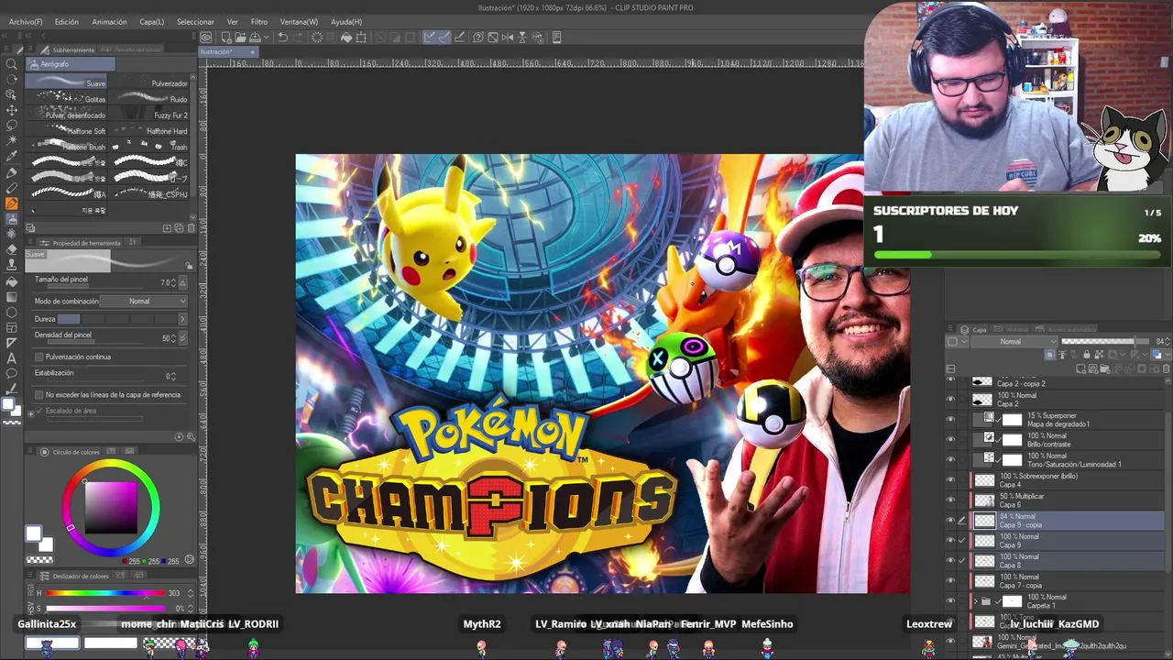Open the Ventana menu

(299, 21)
